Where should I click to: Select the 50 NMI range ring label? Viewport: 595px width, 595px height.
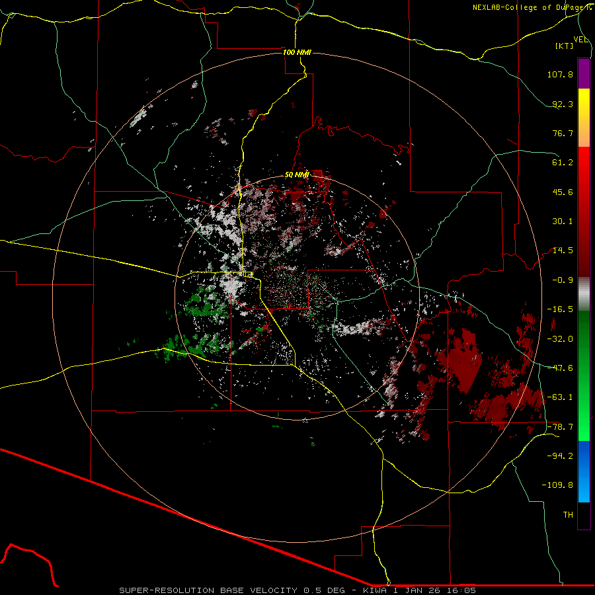tap(297, 175)
